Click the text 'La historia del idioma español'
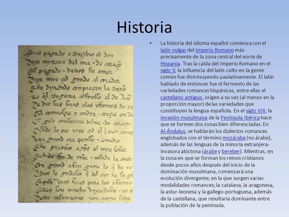 (194, 43)
